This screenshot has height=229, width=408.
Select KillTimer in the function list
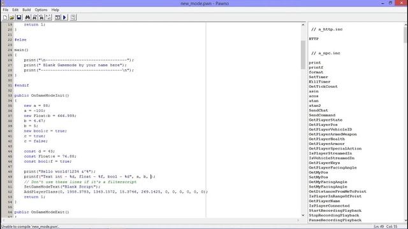(x=319, y=82)
